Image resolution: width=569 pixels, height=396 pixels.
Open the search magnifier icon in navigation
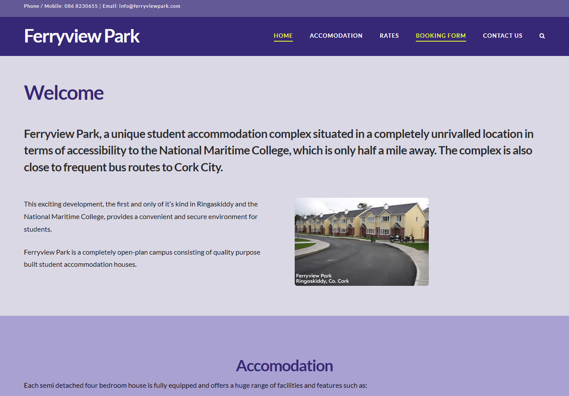(542, 36)
